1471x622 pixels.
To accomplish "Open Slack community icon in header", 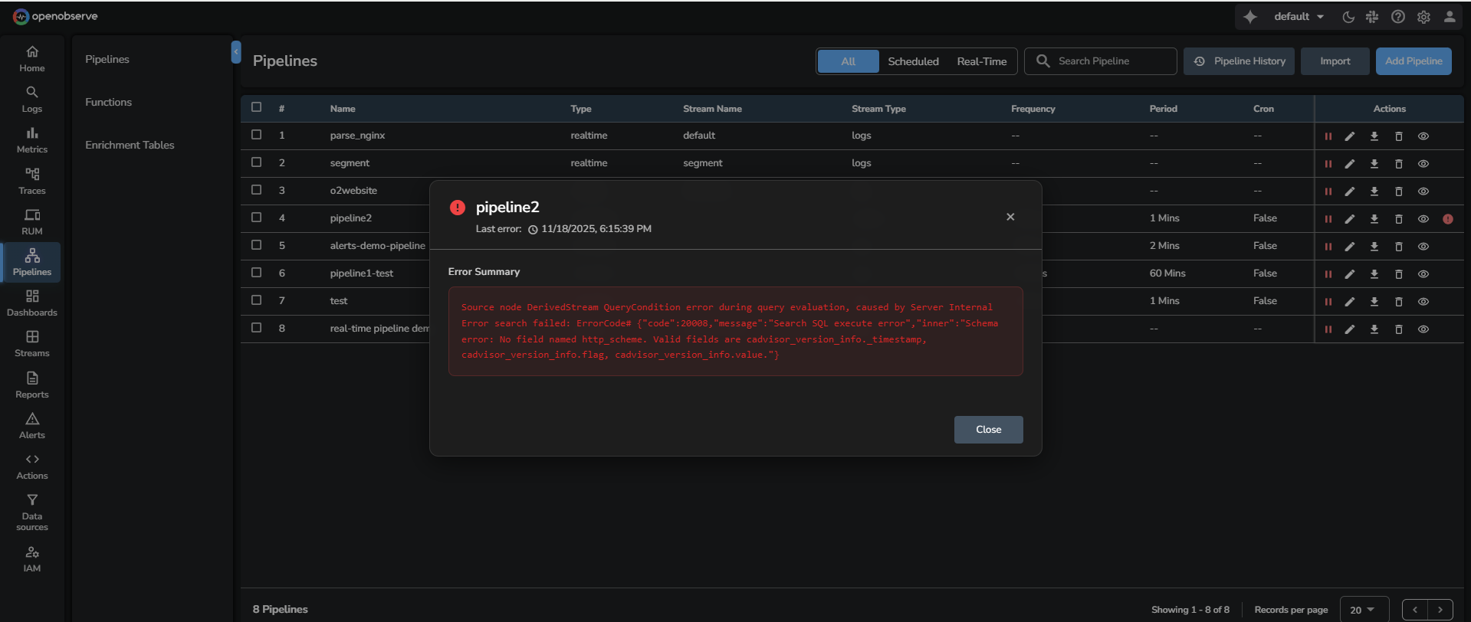I will (1372, 17).
